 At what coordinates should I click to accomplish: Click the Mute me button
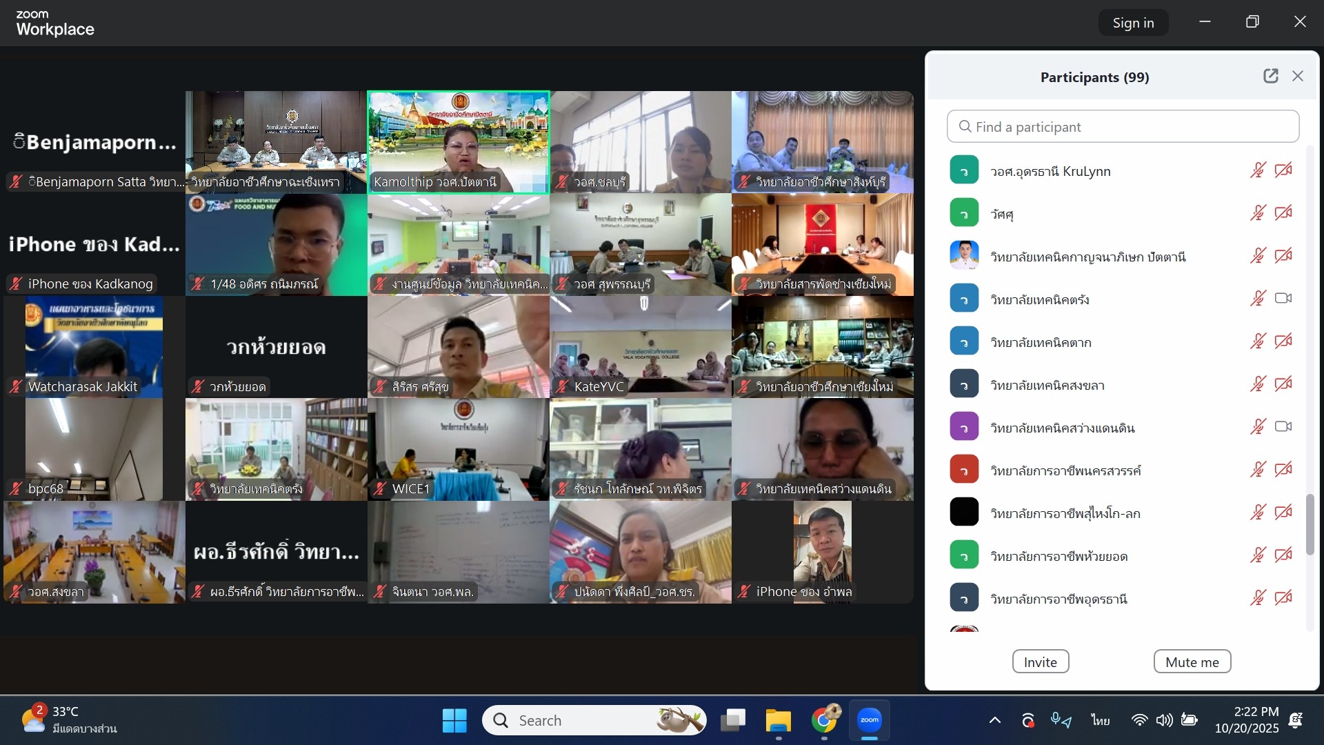click(1192, 662)
